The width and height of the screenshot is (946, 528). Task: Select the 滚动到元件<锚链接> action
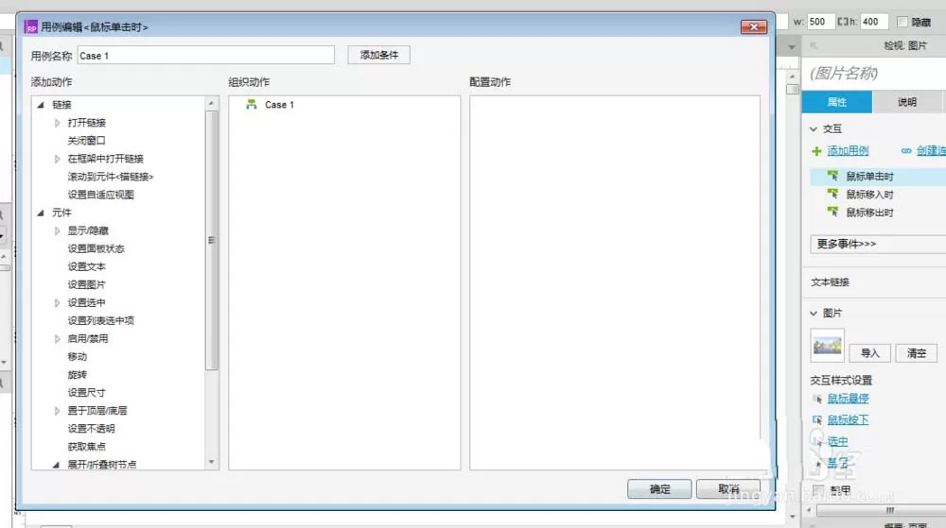(111, 177)
